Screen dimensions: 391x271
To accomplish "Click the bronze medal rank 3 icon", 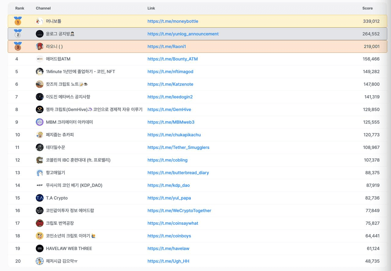I will pos(18,46).
